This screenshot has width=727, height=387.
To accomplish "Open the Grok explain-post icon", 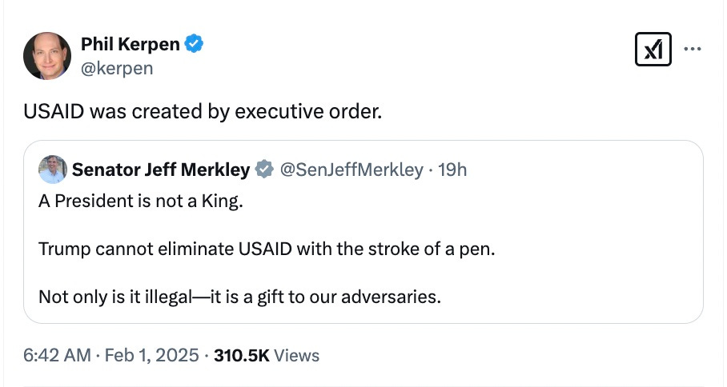I will [x=653, y=49].
